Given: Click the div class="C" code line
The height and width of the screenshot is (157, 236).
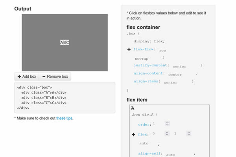Looking at the screenshot, I should point(44,103).
